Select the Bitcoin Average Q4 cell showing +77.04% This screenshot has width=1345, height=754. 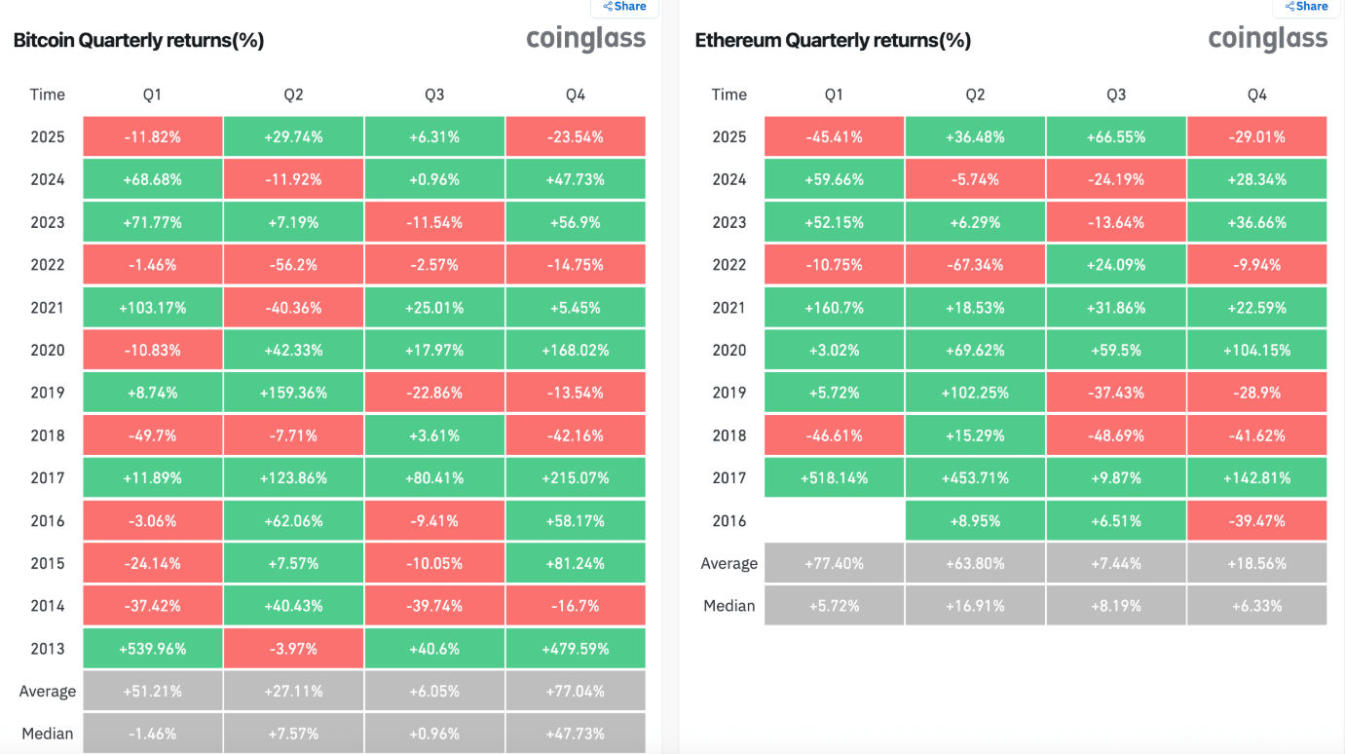coord(575,691)
